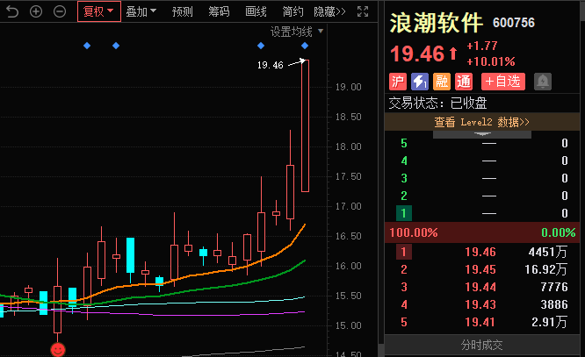Viewport: 585px width, 357px height.
Task: Click the rightmost blue diamond marker
Action: (305, 46)
